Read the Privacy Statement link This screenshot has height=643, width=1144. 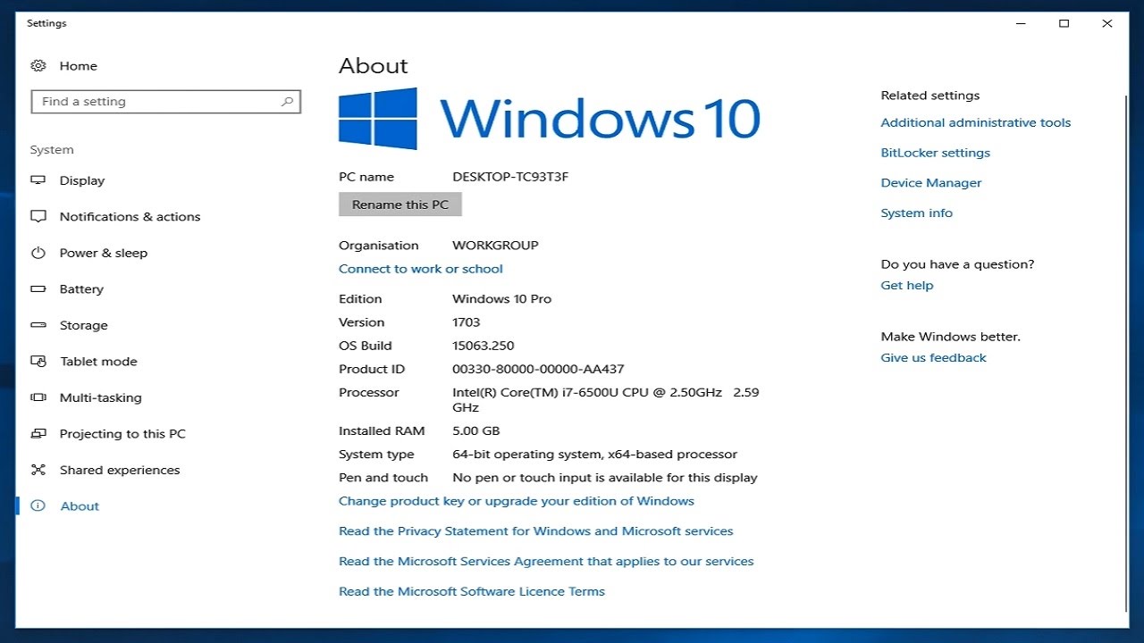pyautogui.click(x=536, y=531)
